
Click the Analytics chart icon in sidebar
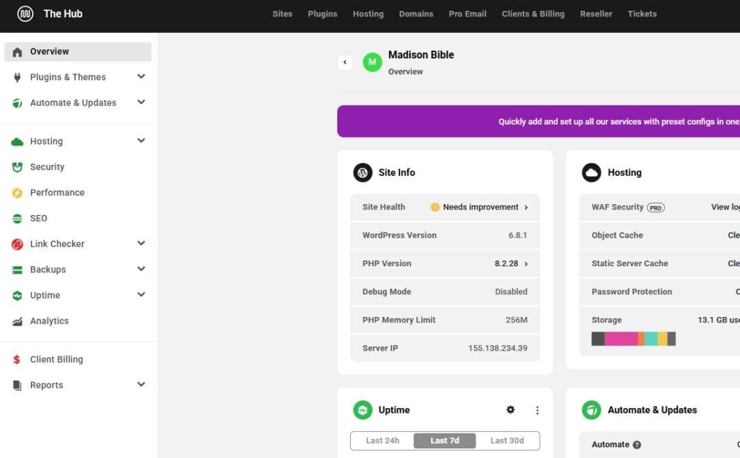[17, 321]
